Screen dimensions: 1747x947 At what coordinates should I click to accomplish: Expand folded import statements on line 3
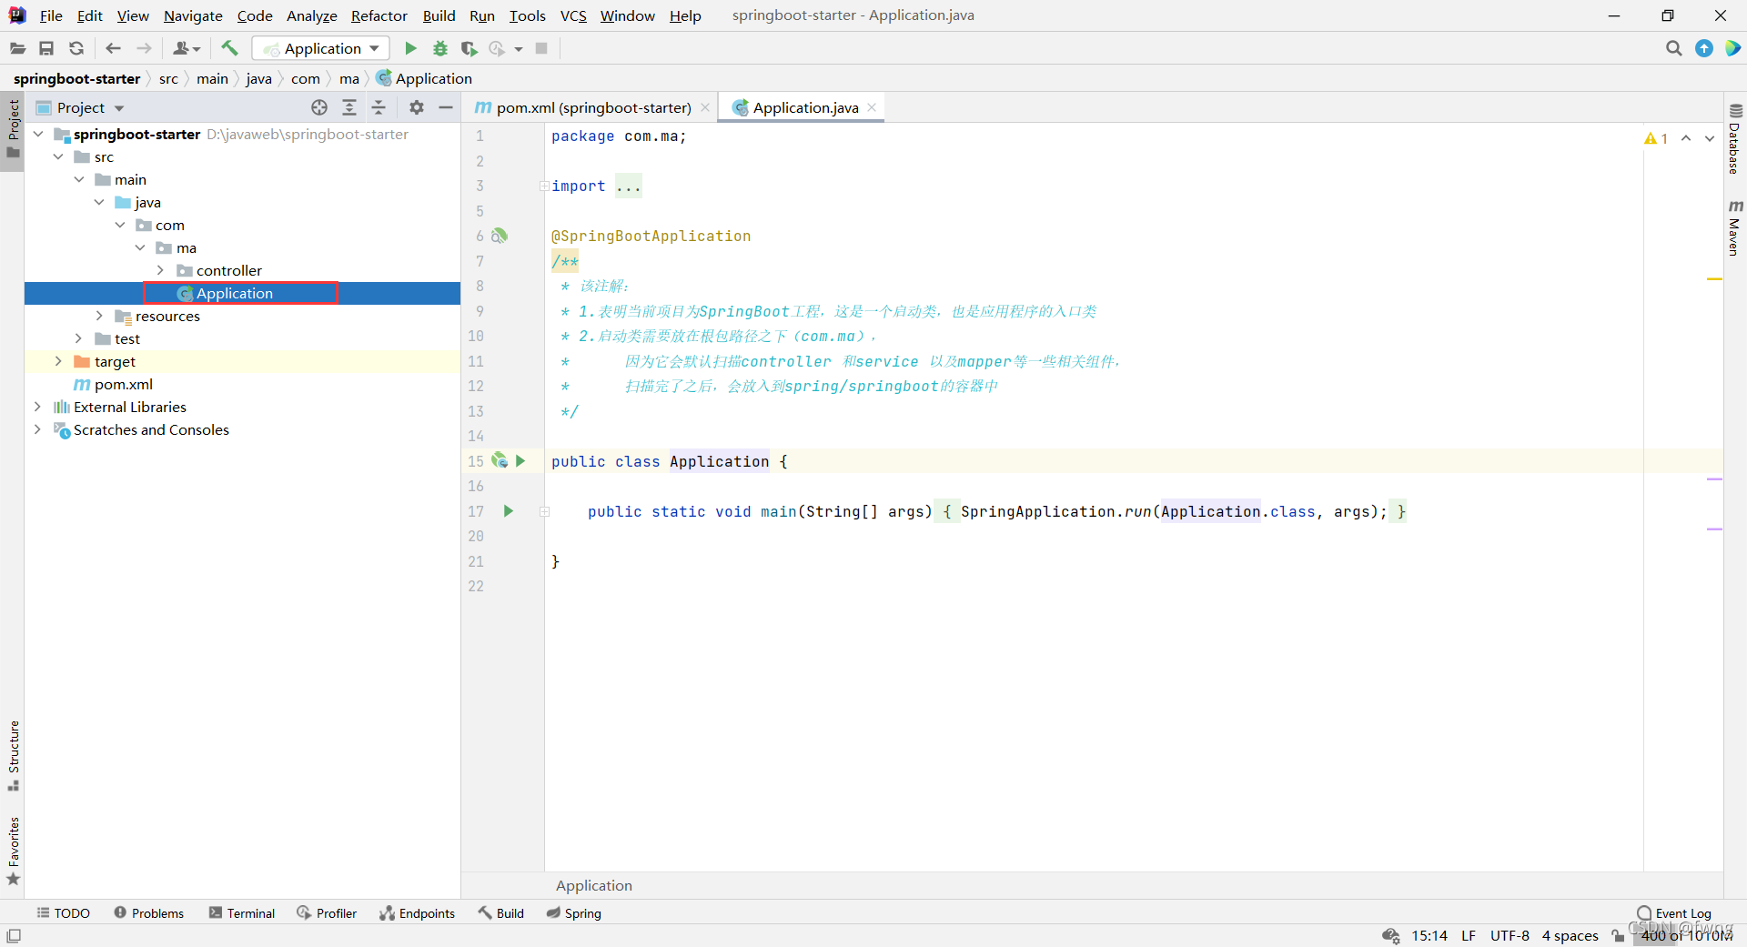click(544, 186)
